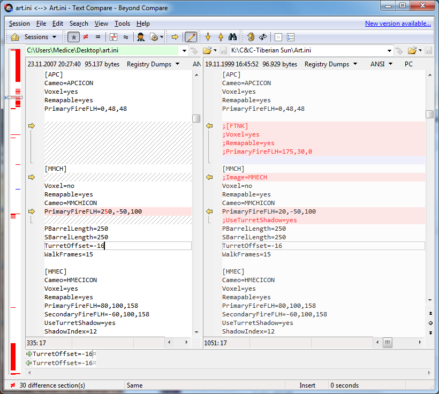Copy FTNK section to left arrow
This screenshot has height=394, width=439.
tap(209, 126)
